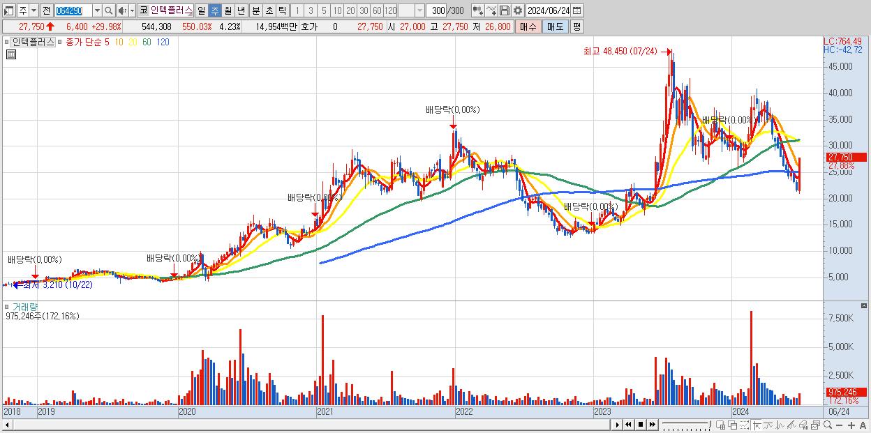Click the grid icon under stock name
The height and width of the screenshot is (433, 871).
pyautogui.click(x=10, y=54)
